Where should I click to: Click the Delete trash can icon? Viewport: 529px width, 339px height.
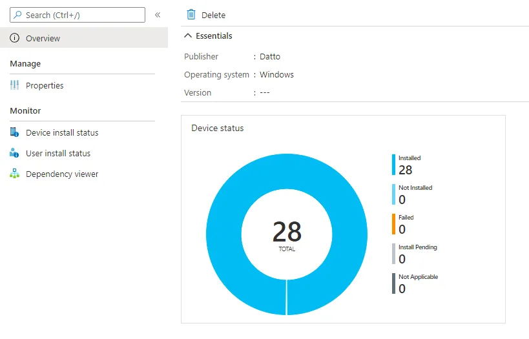pos(191,14)
